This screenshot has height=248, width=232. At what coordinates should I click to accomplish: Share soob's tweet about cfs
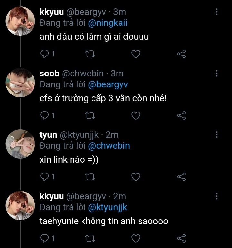point(181,115)
